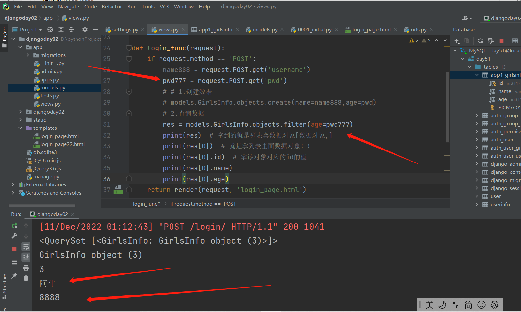
Task: Click editor vertical scrollbar thumb
Action: tap(448, 107)
